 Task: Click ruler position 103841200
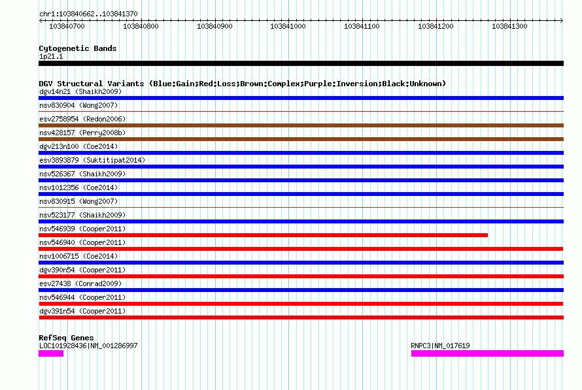pyautogui.click(x=436, y=26)
